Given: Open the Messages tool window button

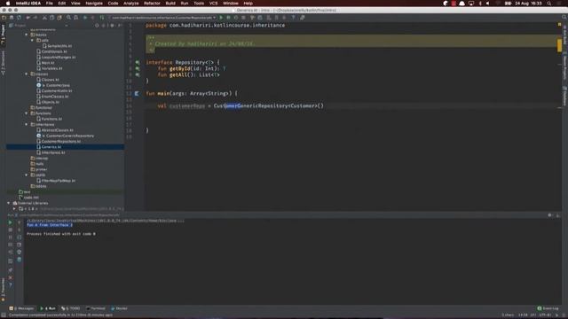Looking at the screenshot, I should [21, 308].
